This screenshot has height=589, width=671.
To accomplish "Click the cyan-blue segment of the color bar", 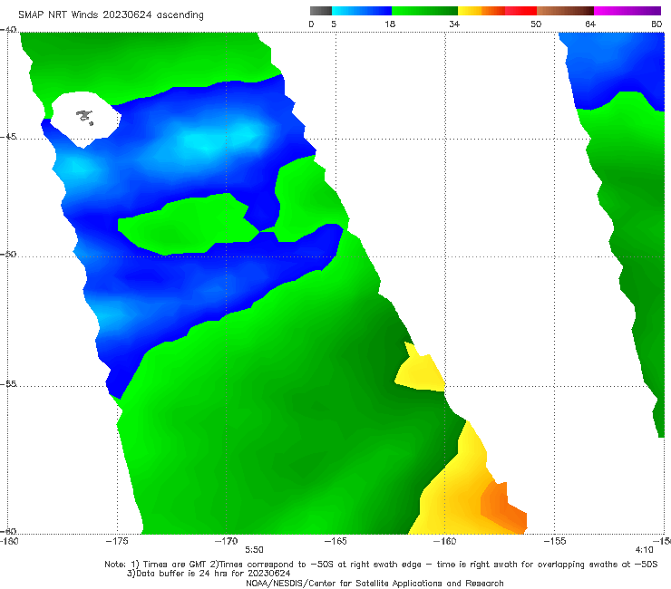I will (362, 11).
